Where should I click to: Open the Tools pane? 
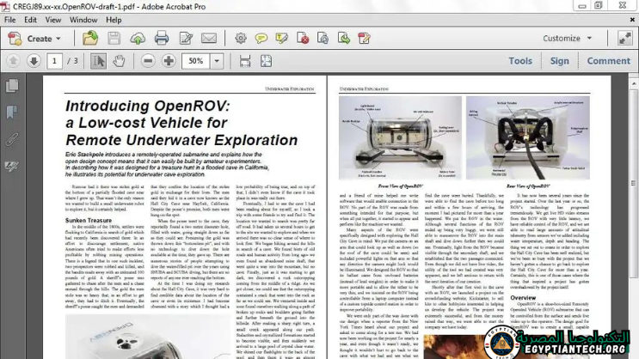519,61
